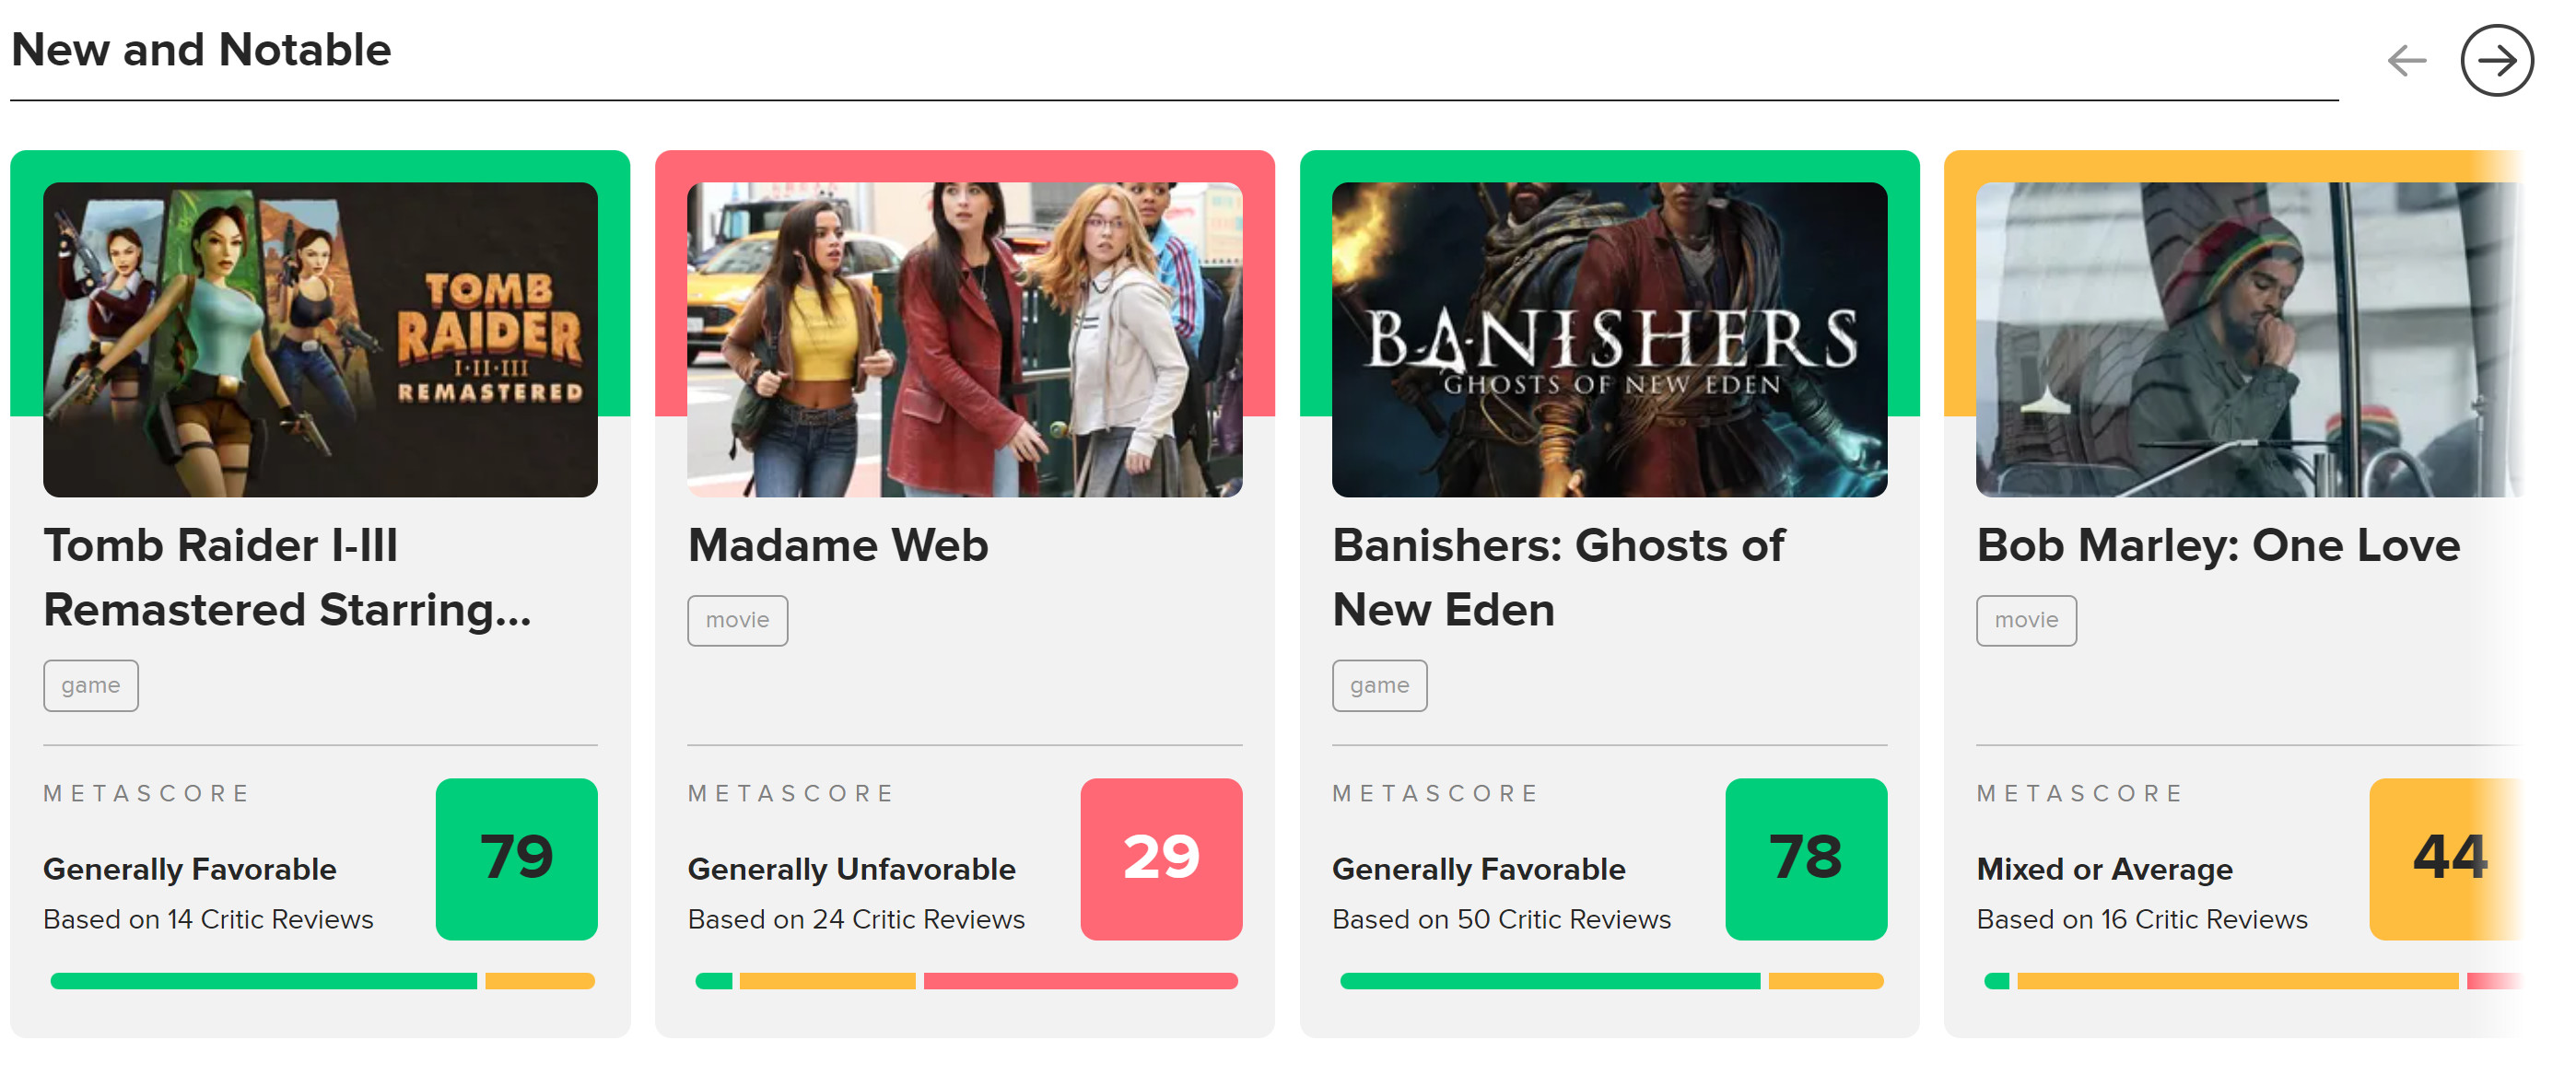
Task: Click the game tag under Tomb Raider
Action: click(x=91, y=685)
